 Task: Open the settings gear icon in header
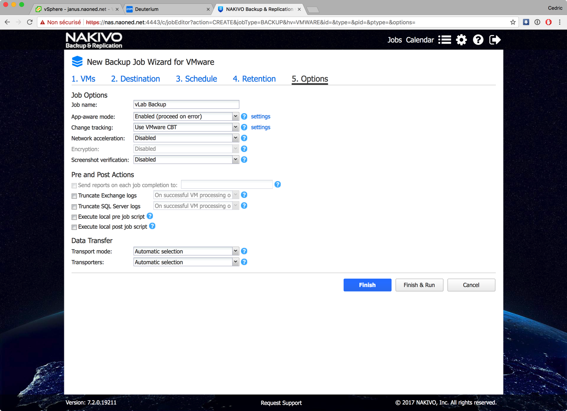tap(461, 40)
